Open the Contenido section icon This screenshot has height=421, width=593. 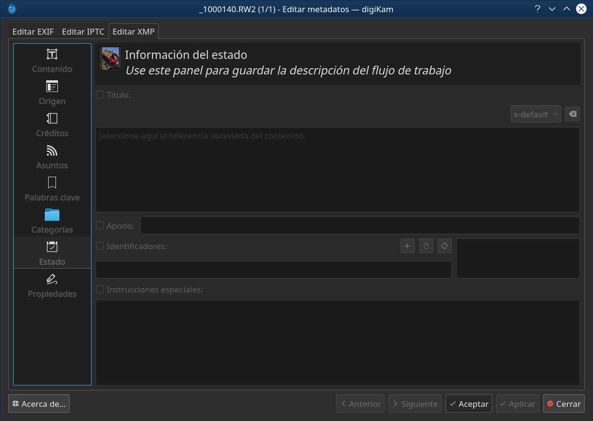[52, 54]
